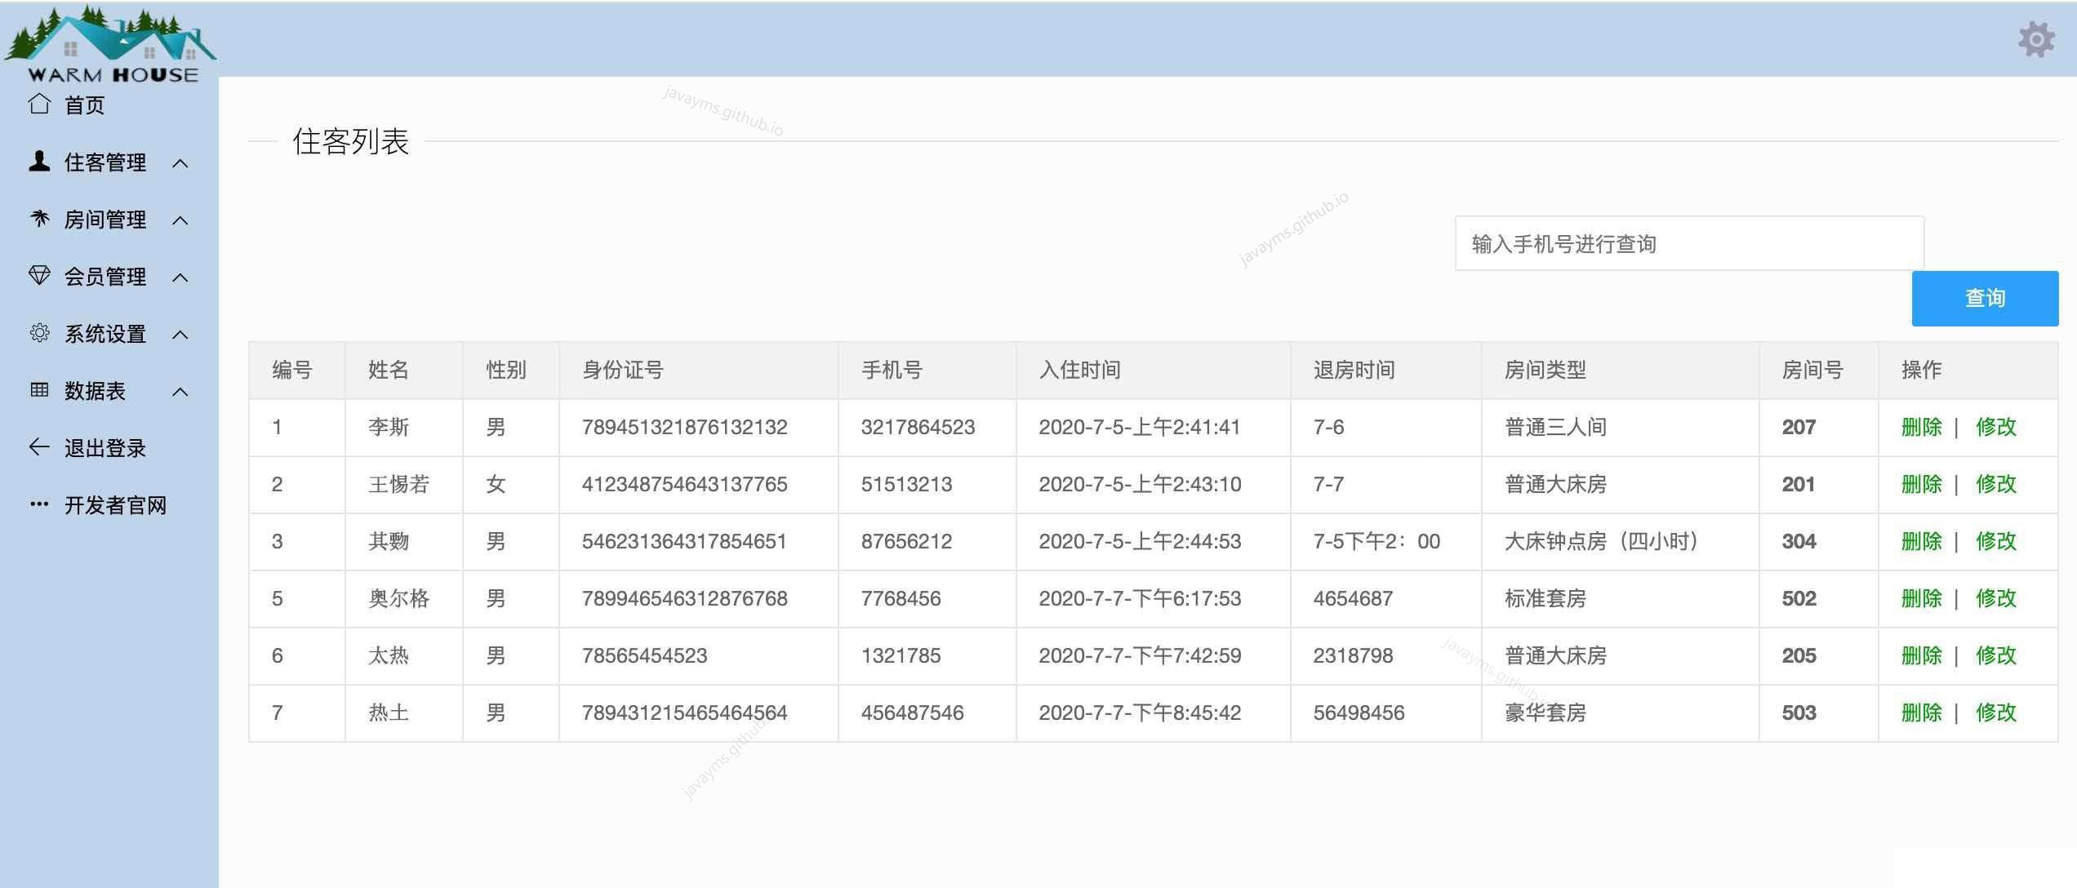This screenshot has height=888, width=2077.
Task: Select the 数据表 table icon
Action: 39,390
